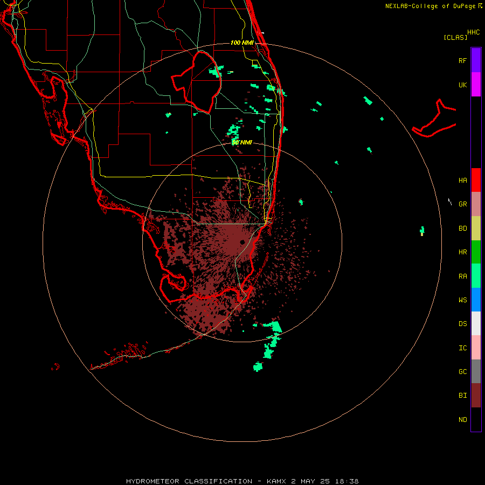Click the 50 NMI range ring label

point(242,143)
